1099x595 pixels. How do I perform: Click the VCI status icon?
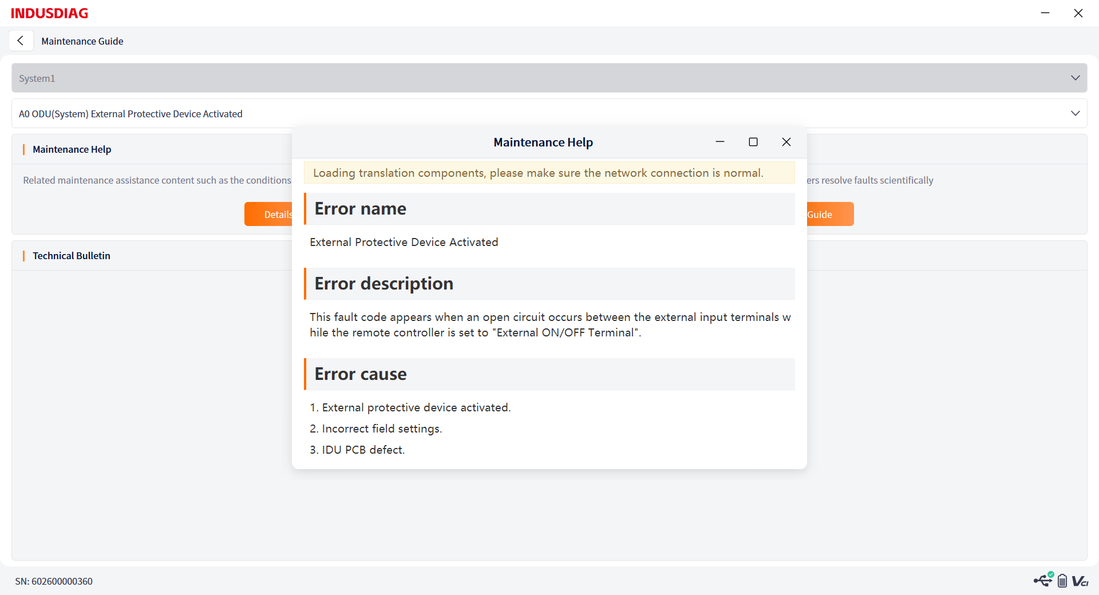pyautogui.click(x=1080, y=581)
